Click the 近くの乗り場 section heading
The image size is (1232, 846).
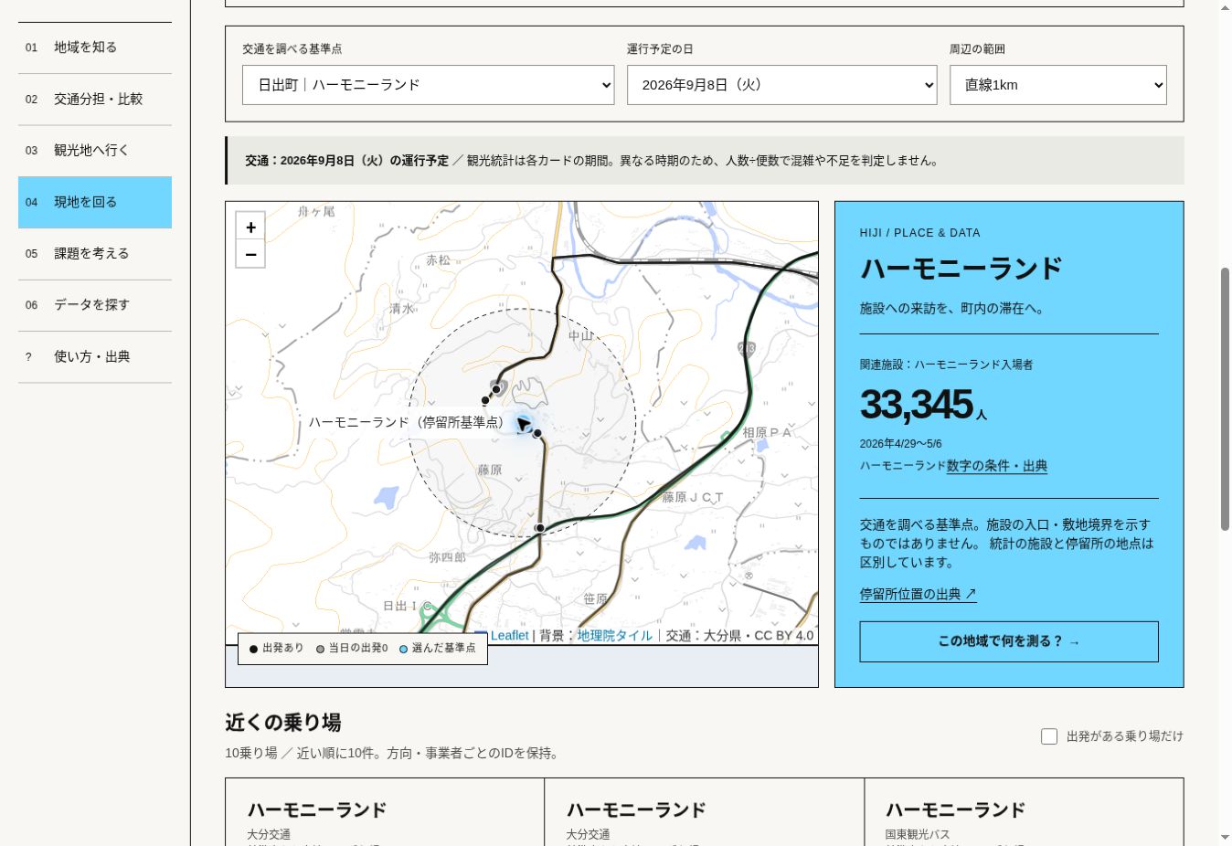[x=283, y=723]
